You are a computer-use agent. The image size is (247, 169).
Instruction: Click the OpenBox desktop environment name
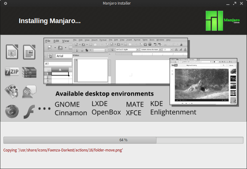point(106,112)
